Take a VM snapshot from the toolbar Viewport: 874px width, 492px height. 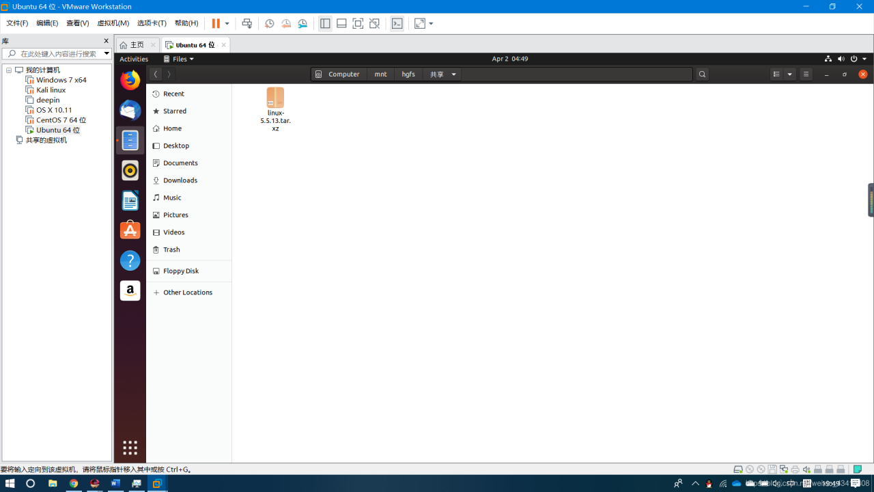pos(270,23)
